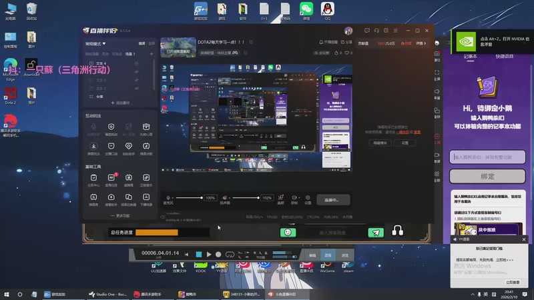Click the 绑定 button

pos(487,177)
